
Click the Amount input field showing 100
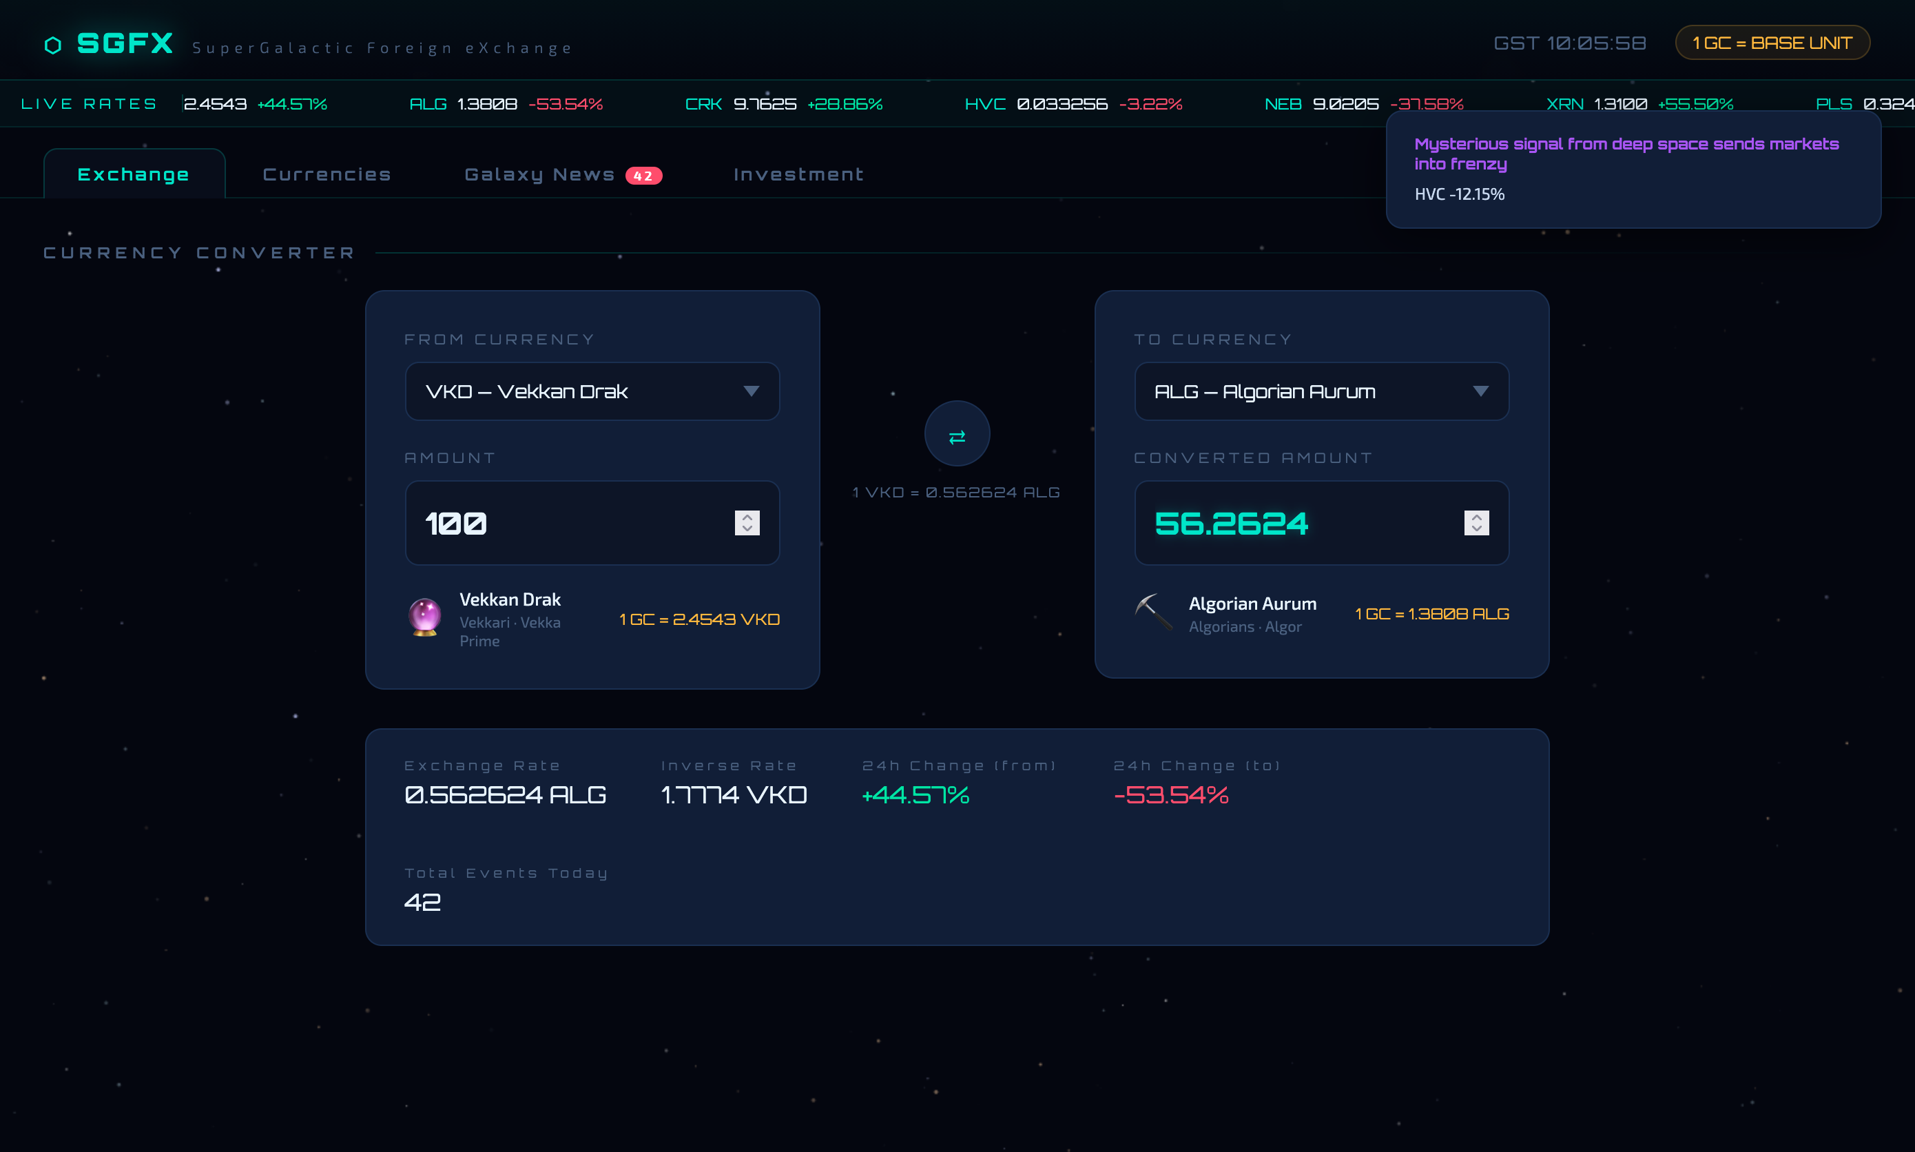coord(592,523)
